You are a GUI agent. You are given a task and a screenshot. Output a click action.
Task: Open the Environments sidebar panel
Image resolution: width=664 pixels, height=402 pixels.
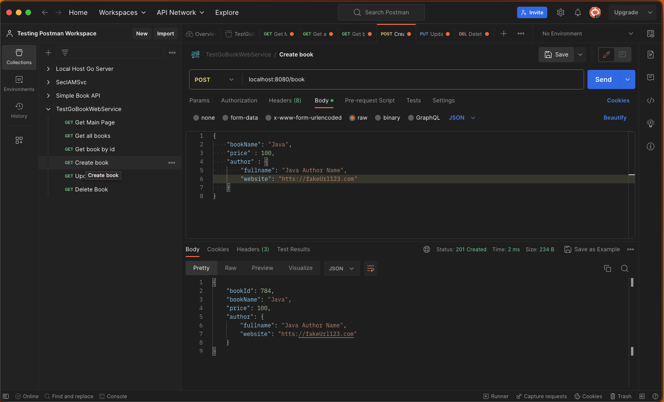[x=19, y=84]
